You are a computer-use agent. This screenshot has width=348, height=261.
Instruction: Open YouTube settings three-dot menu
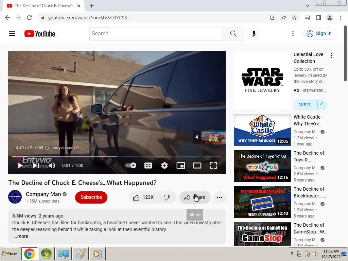[293, 34]
